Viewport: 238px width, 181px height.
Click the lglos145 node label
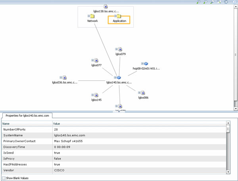coord(96,100)
